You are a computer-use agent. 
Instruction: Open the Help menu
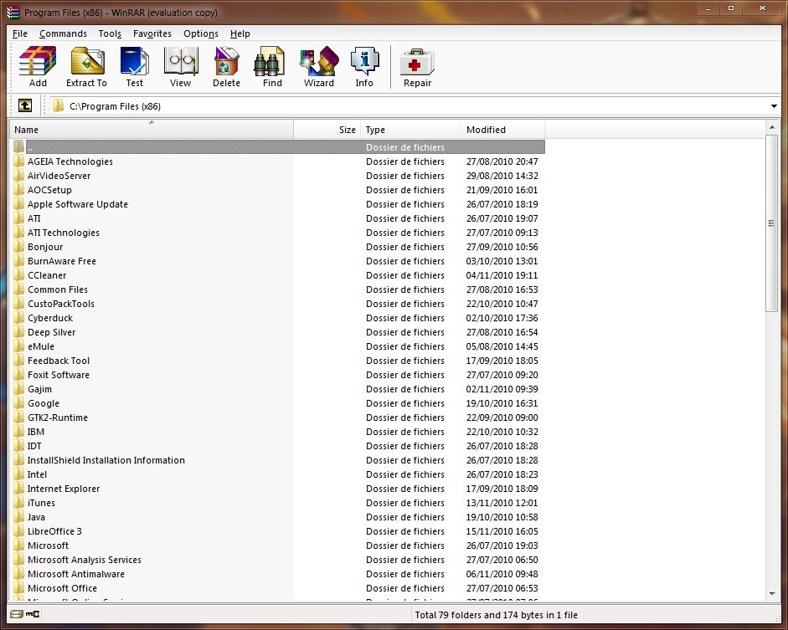239,33
